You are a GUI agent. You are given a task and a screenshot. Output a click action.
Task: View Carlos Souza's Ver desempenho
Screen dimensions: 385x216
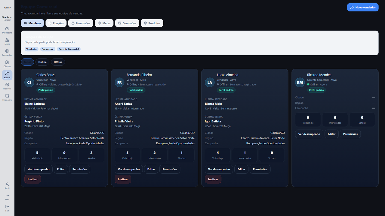pos(38,169)
